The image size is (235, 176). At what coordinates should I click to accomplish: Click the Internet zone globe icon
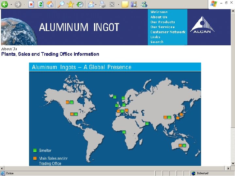[x=194, y=173]
